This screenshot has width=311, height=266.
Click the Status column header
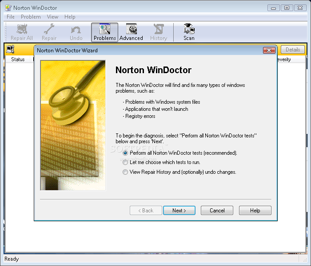tap(18, 59)
